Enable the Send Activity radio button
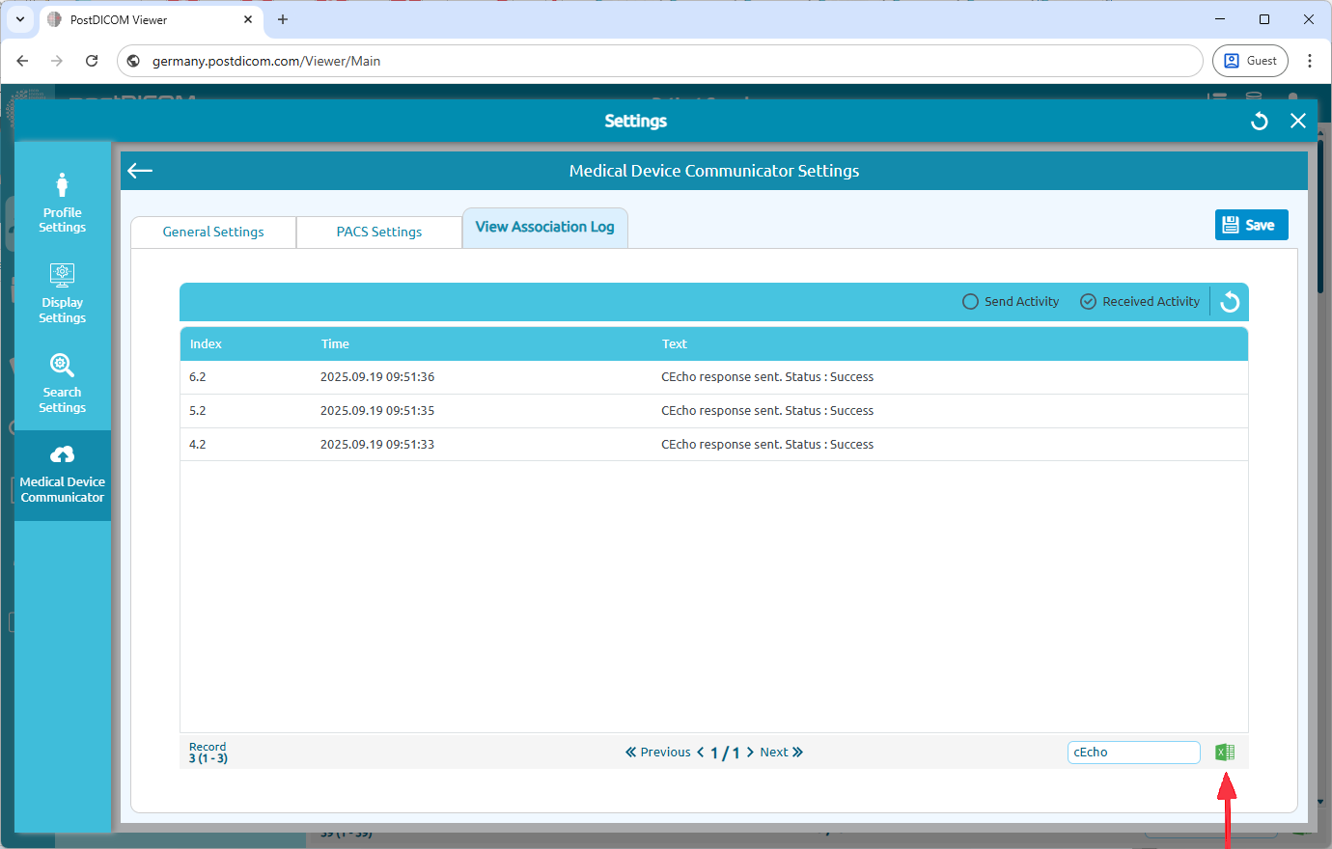1332x849 pixels. point(970,301)
